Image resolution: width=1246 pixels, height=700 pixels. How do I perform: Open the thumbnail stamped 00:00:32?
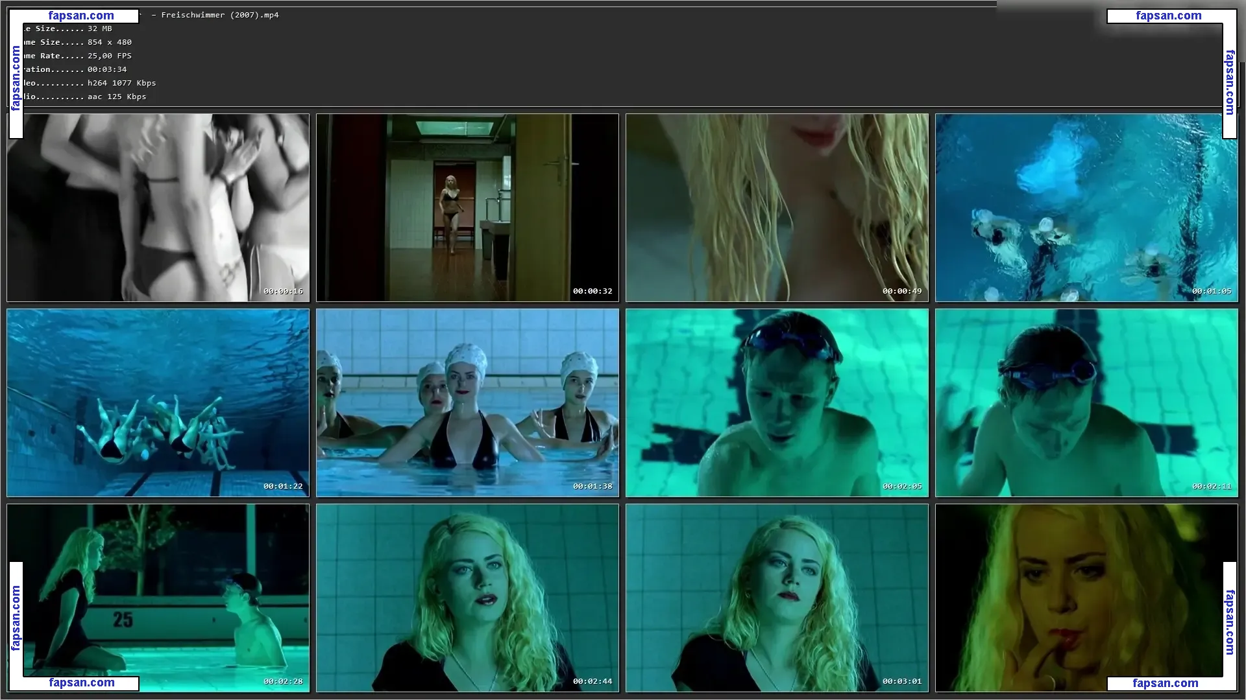click(467, 207)
